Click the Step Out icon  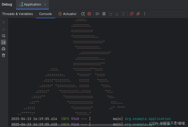123,14
